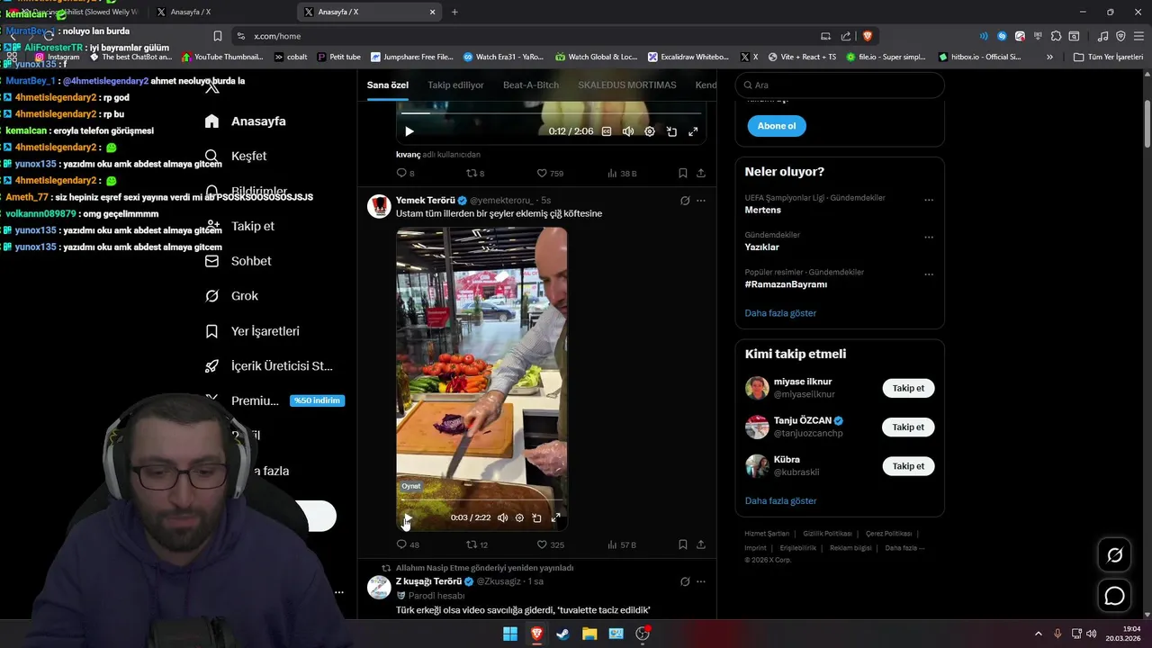Switch to Sana özel tab
This screenshot has width=1152, height=648.
coord(388,85)
